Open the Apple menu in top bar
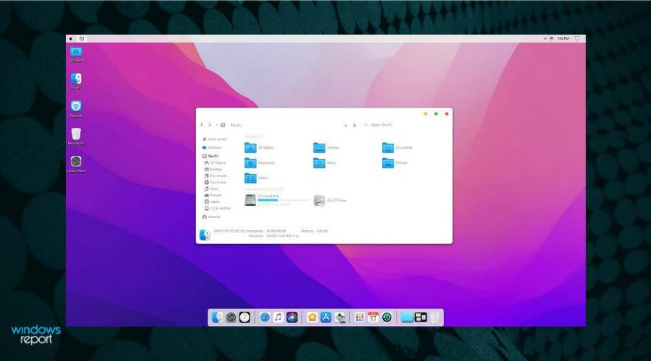Screen dimensions: 651x361 (x=71, y=38)
